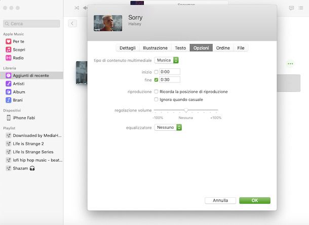Viewport: 309px width, 225px height.
Task: Toggle shuffle playback in the toolbar
Action: (76, 8)
